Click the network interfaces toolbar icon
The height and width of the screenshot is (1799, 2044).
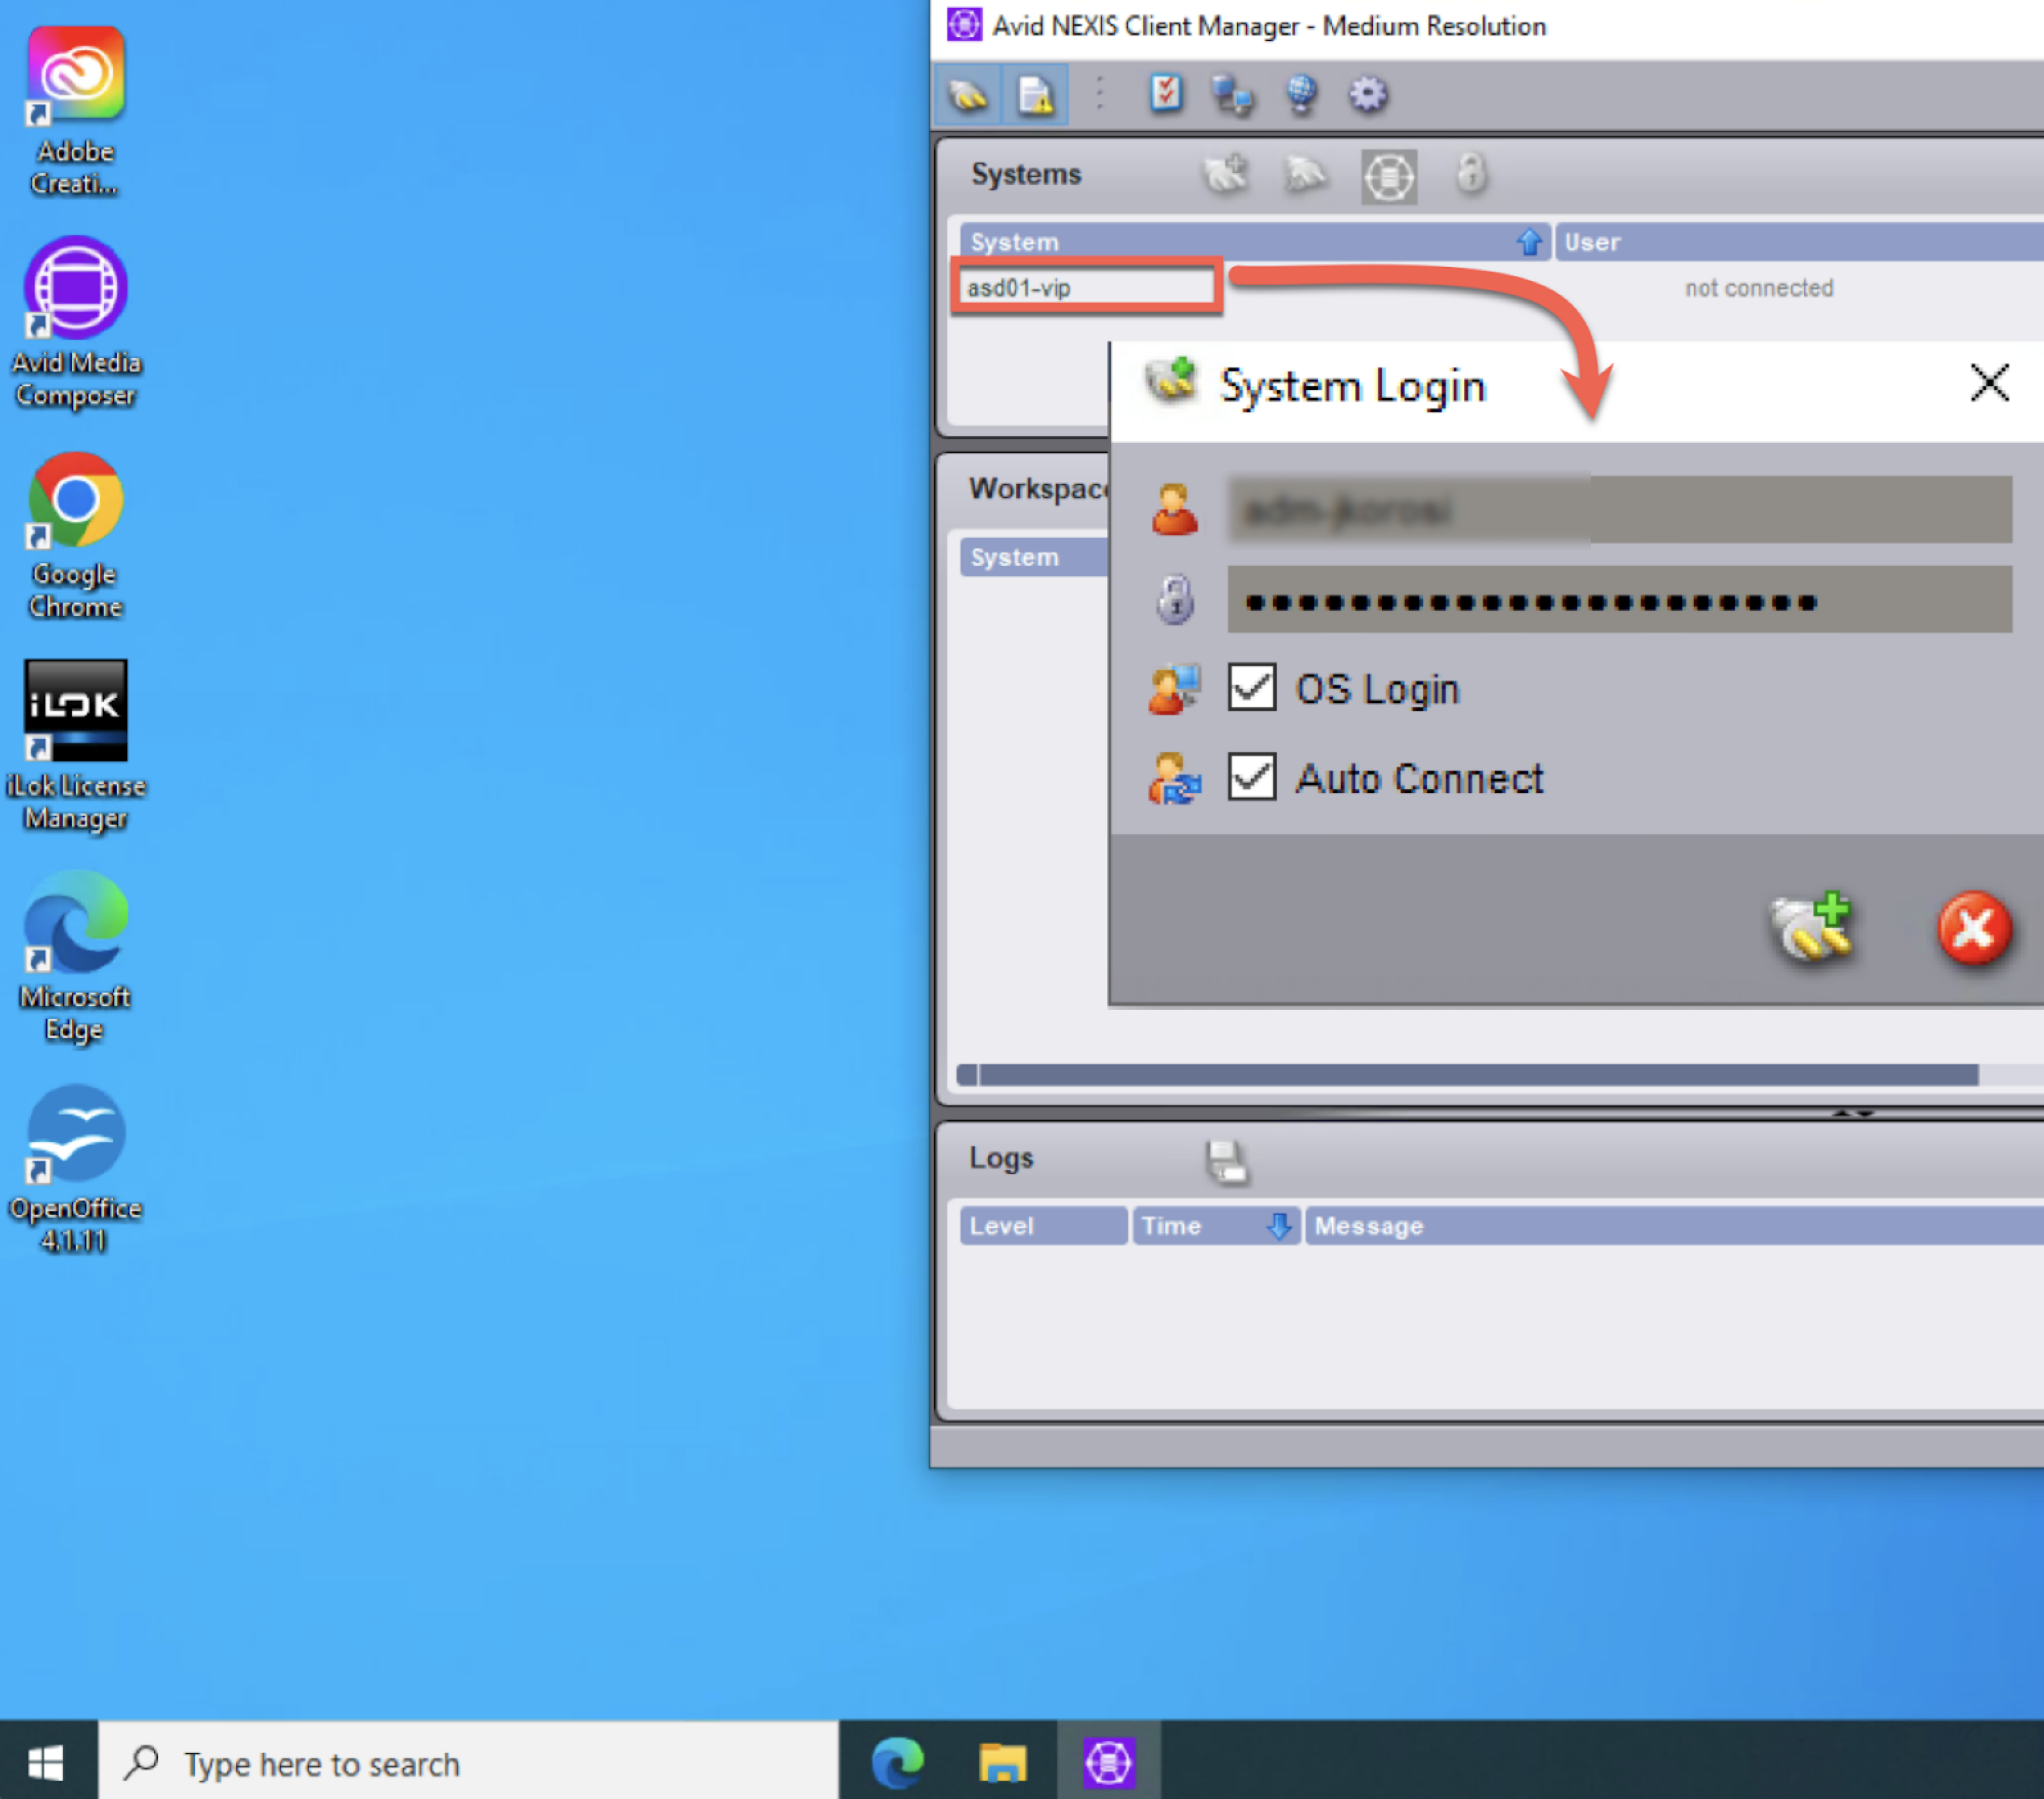click(1232, 96)
